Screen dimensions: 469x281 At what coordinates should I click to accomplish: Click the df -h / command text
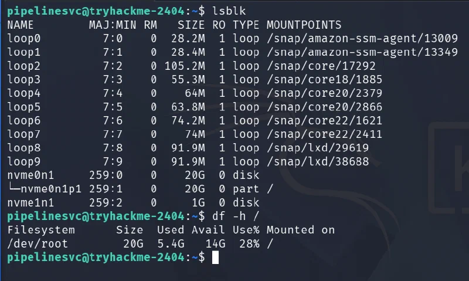236,216
